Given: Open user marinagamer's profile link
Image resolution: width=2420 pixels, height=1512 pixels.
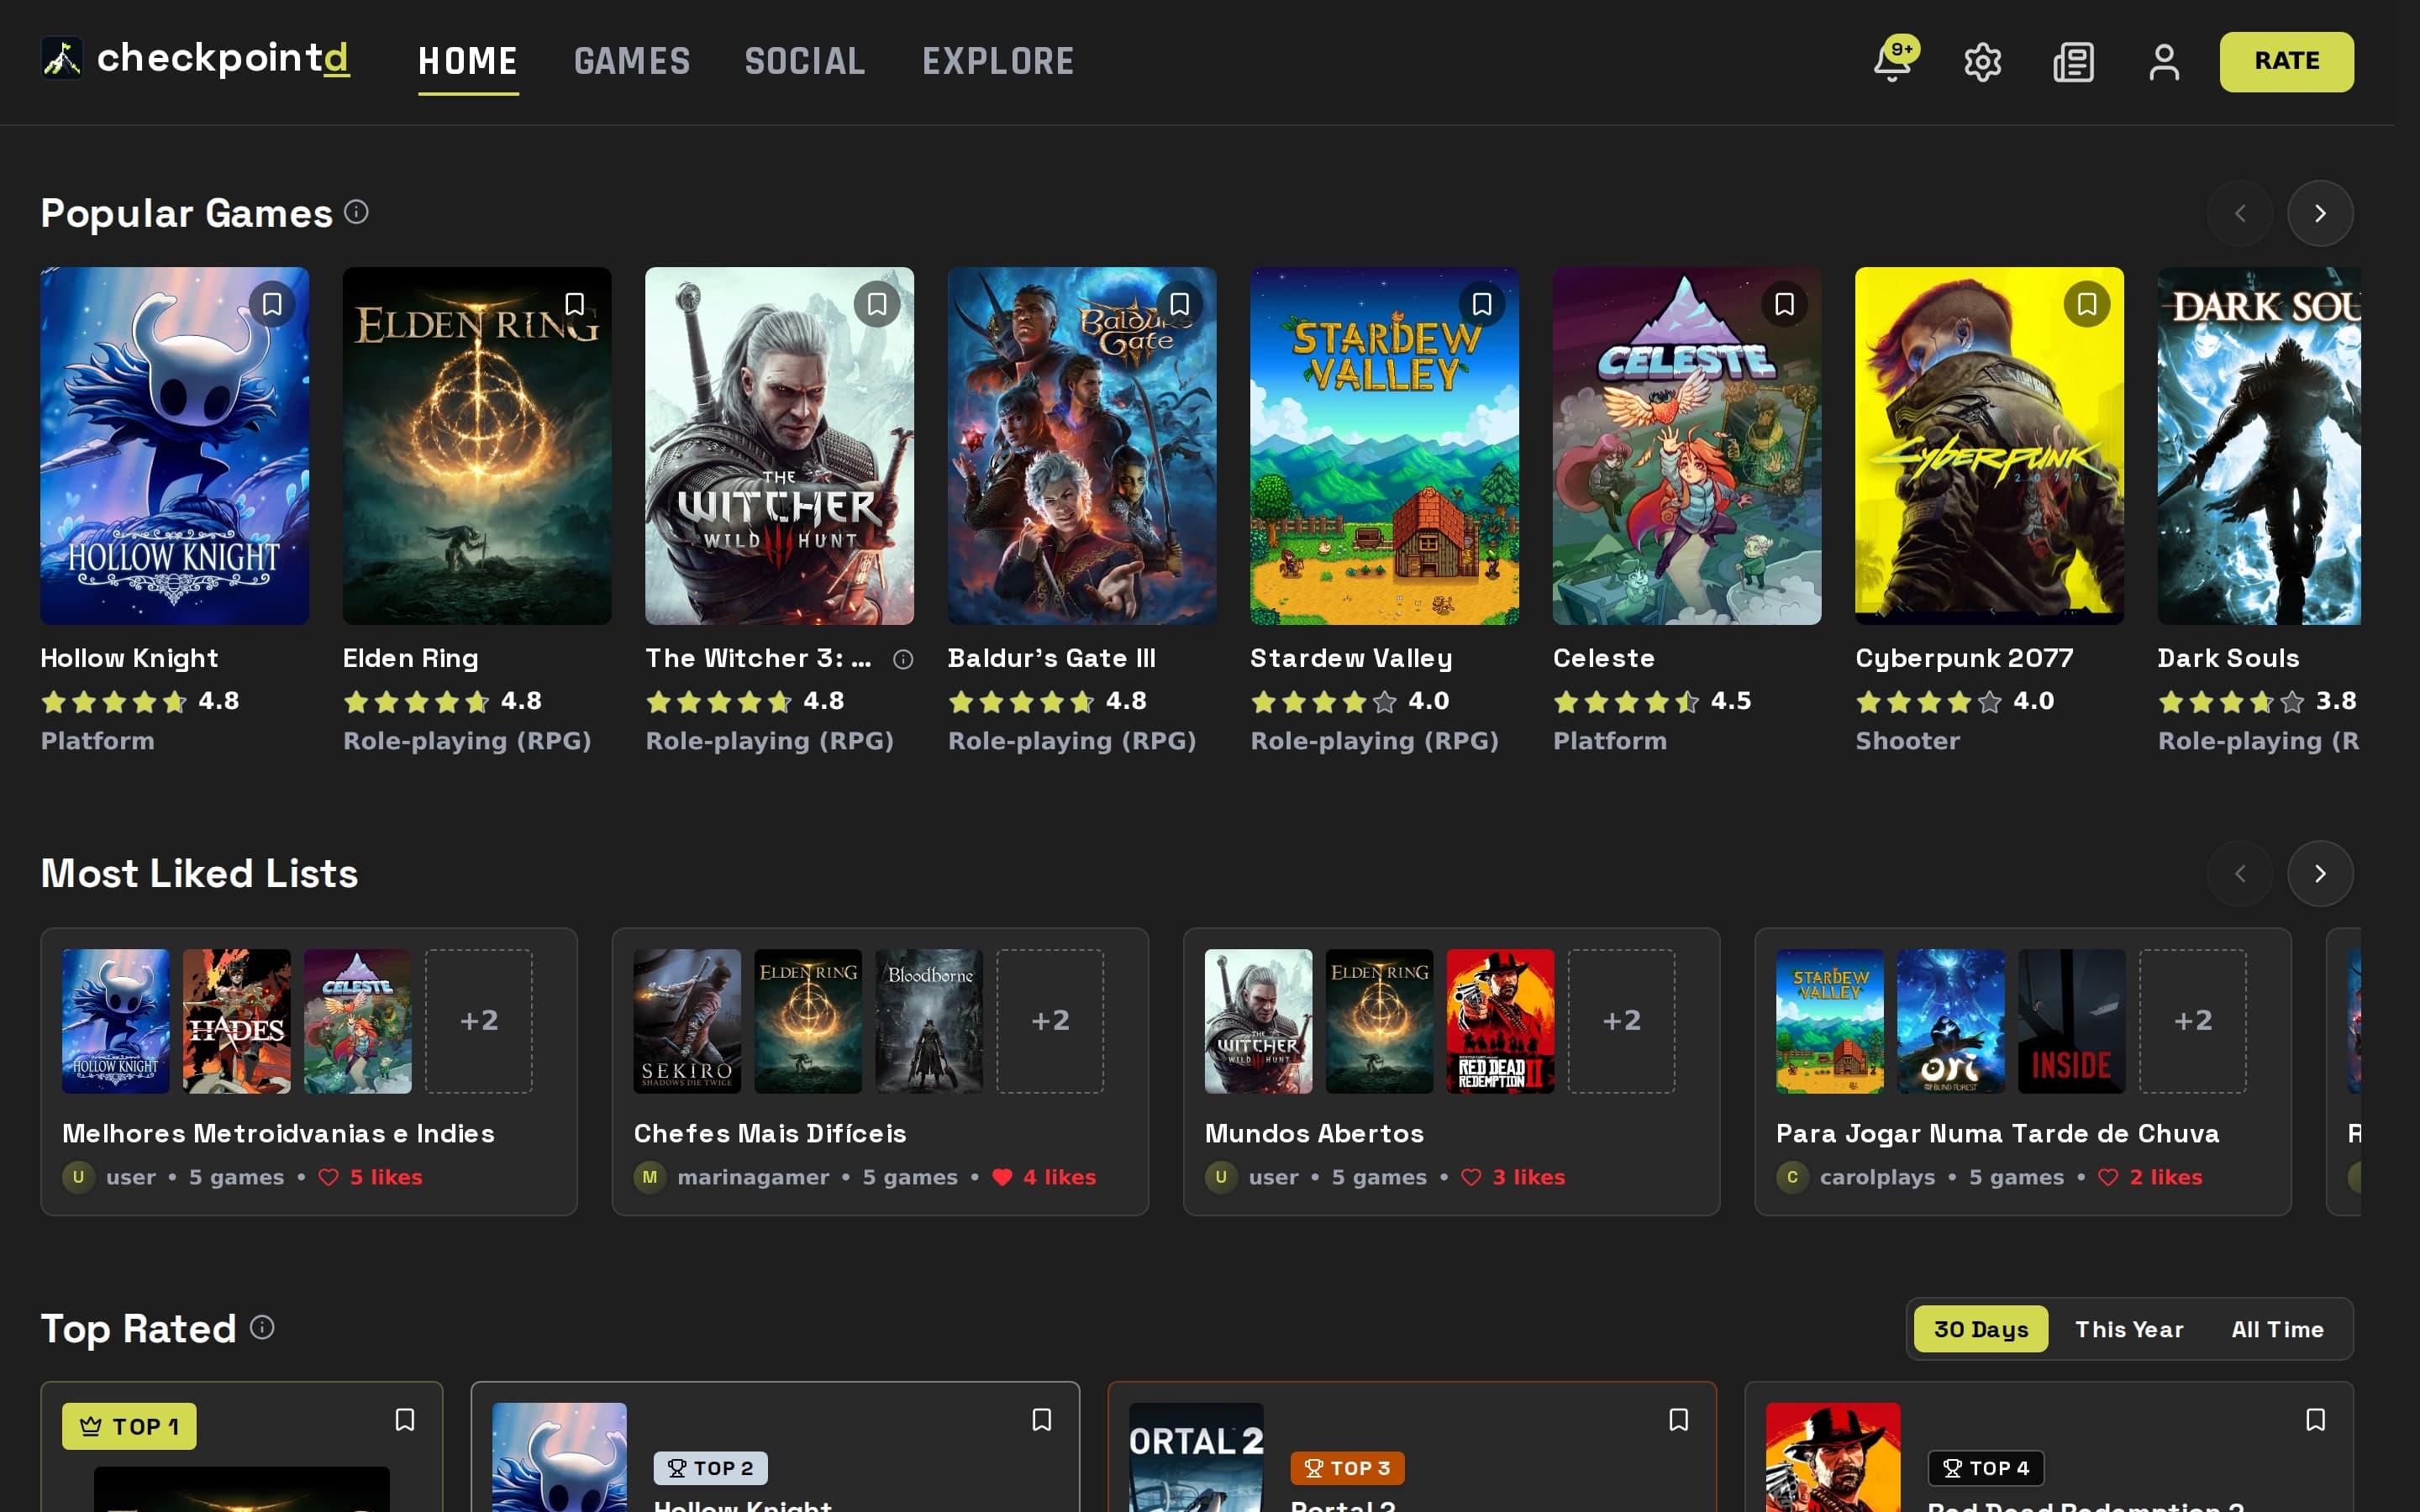Looking at the screenshot, I should click(753, 1177).
